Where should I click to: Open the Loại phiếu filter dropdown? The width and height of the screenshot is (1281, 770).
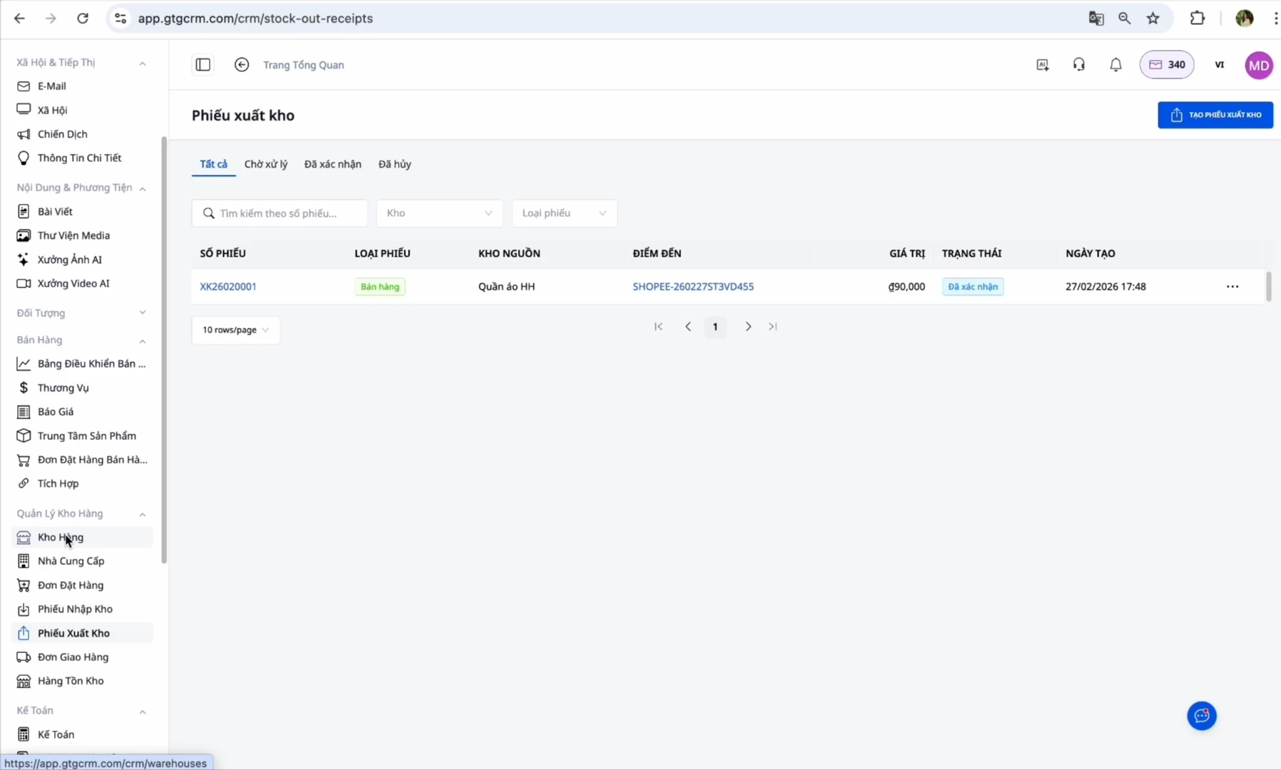point(563,213)
